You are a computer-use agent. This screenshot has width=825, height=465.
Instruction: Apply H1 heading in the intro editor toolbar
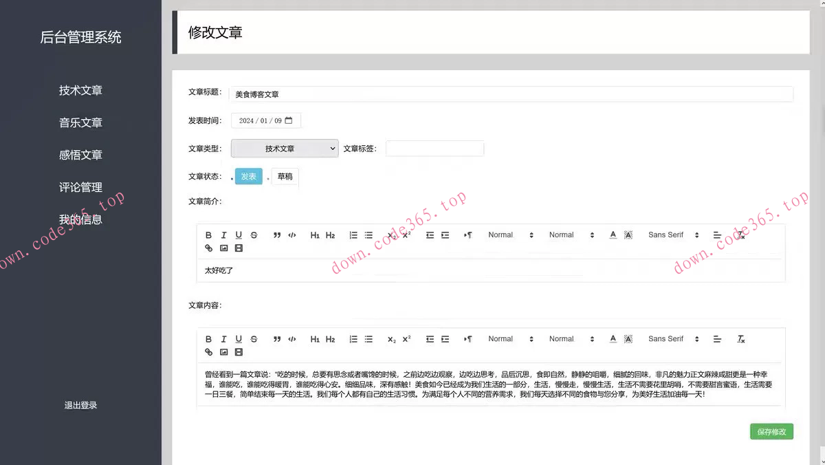(315, 235)
